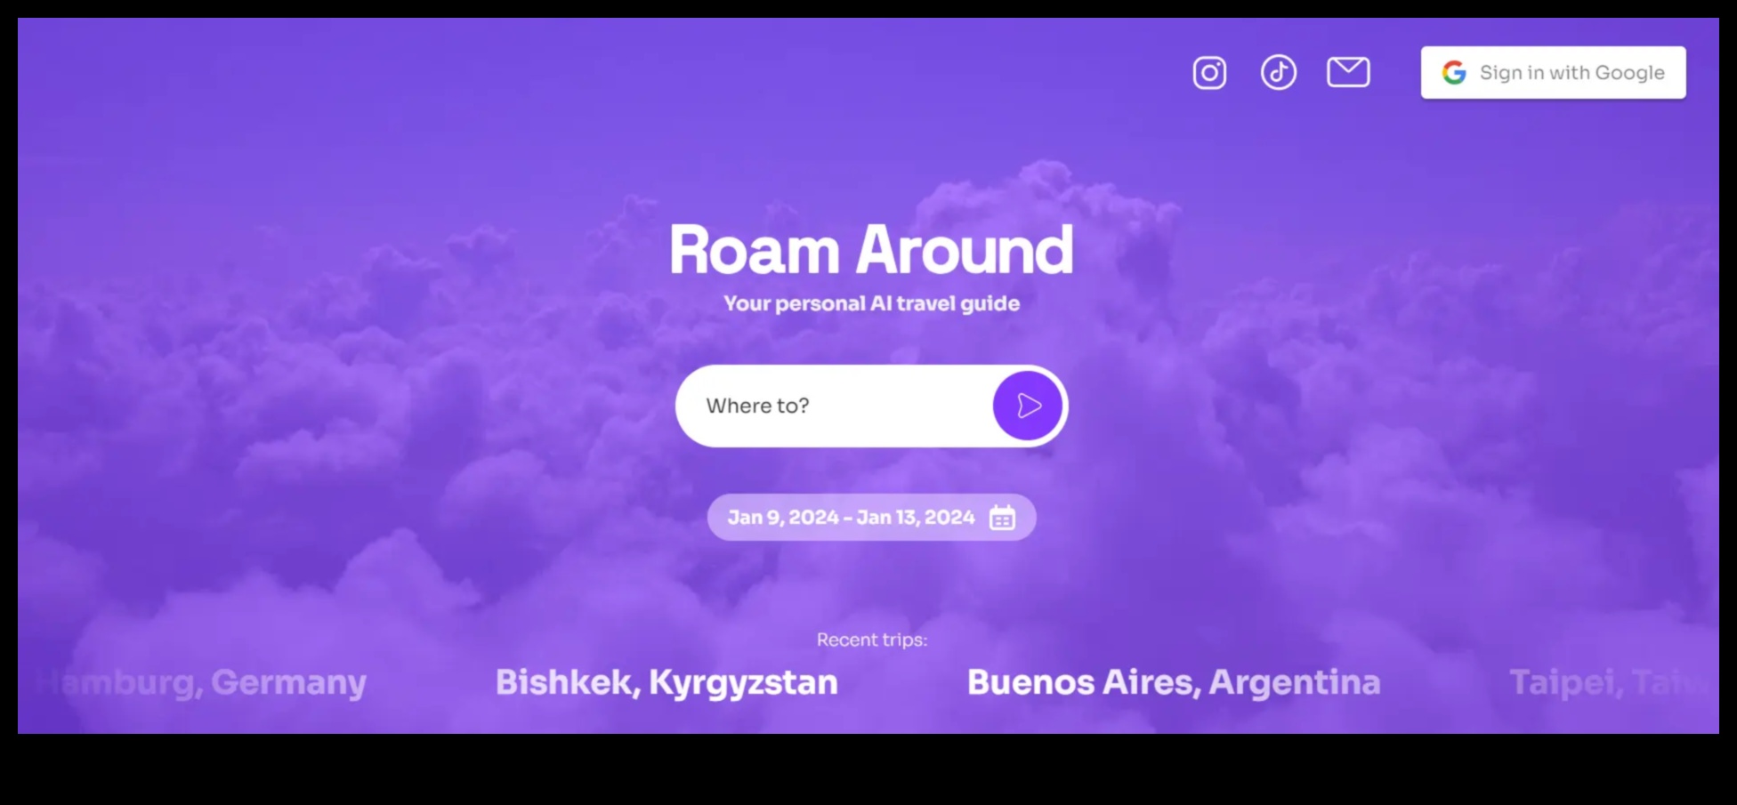Open the Instagram icon
1737x805 pixels.
[x=1208, y=72]
